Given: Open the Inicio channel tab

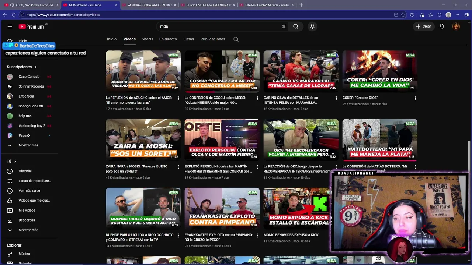Looking at the screenshot, I should tap(112, 39).
